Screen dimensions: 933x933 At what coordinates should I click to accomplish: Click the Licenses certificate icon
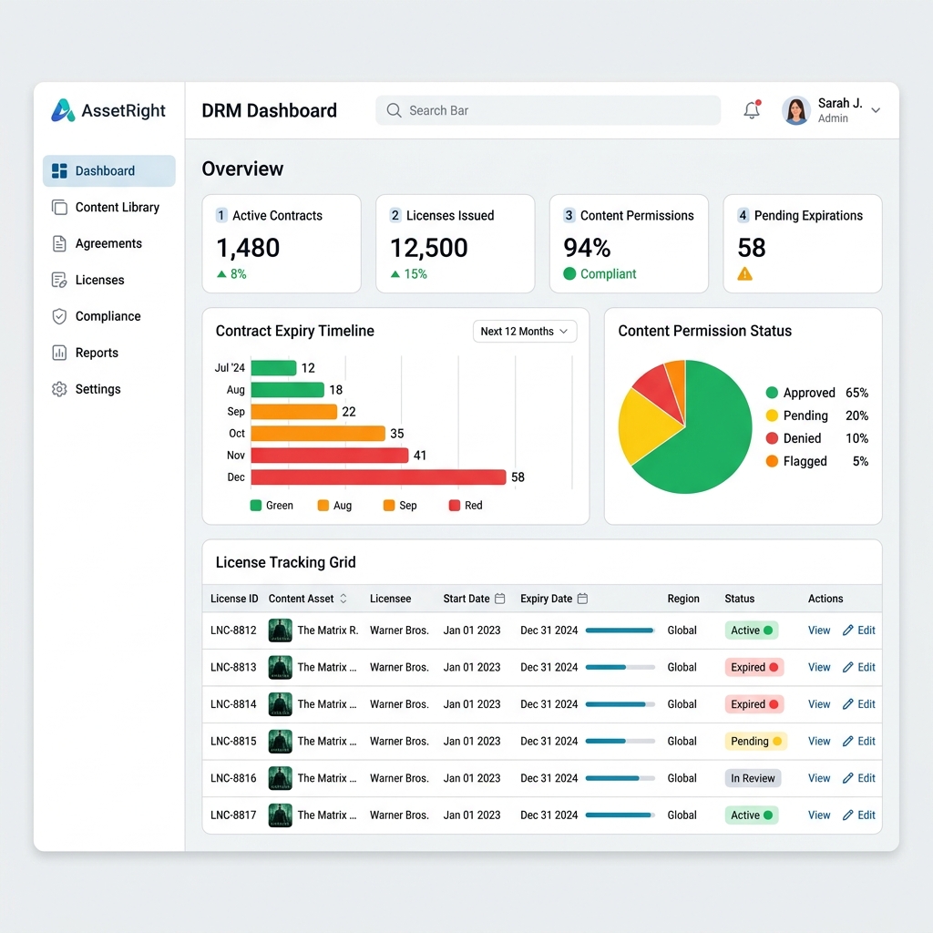click(59, 280)
